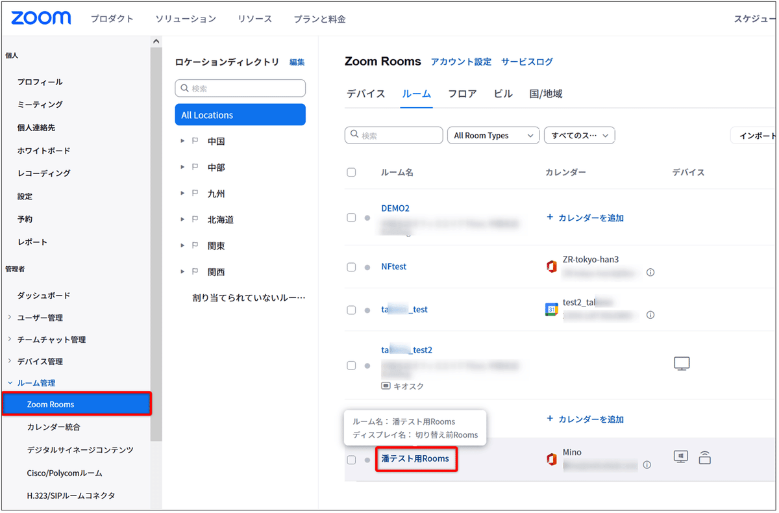Screen dimensions: 779x513
Task: Click the controller device icon in 潘テスト用Rooms row
Action: point(704,458)
